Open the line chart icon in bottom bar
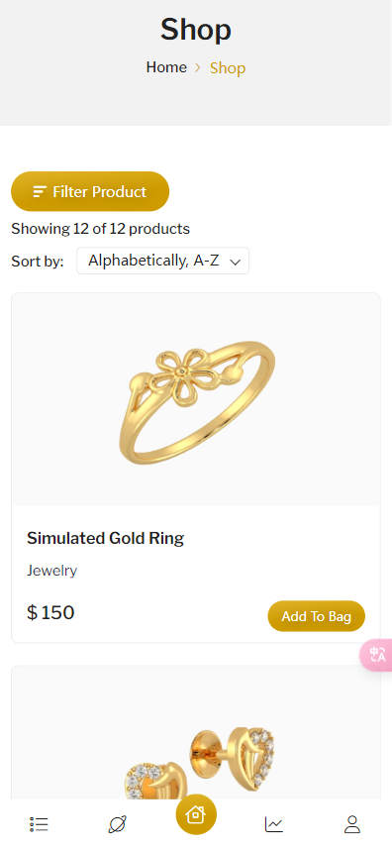This screenshot has height=849, width=392. click(274, 824)
